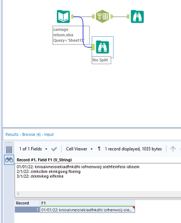
Task: Select the Text to Columns tool
Action: point(102,17)
